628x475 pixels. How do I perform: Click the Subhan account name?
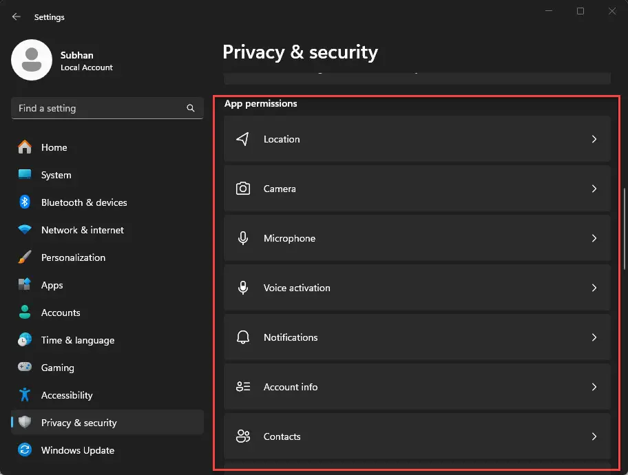(x=77, y=55)
